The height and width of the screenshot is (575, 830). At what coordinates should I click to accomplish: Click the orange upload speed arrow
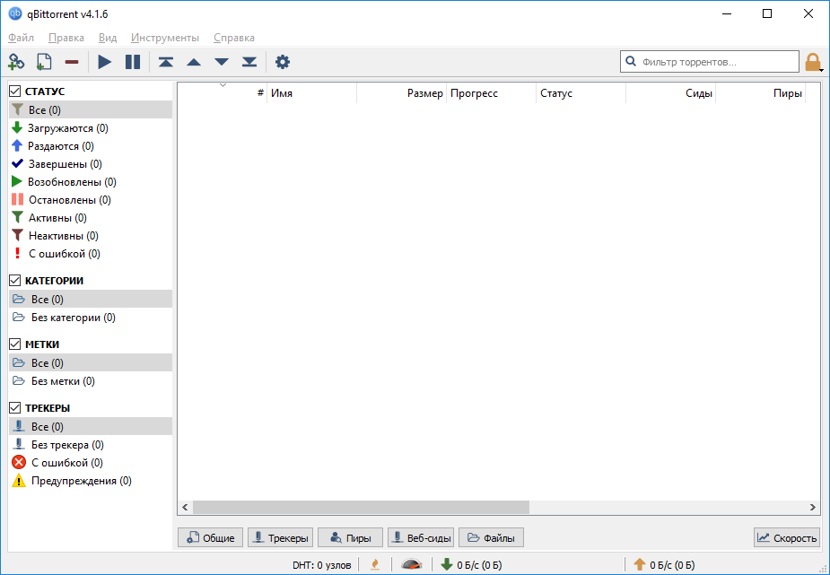click(x=640, y=564)
